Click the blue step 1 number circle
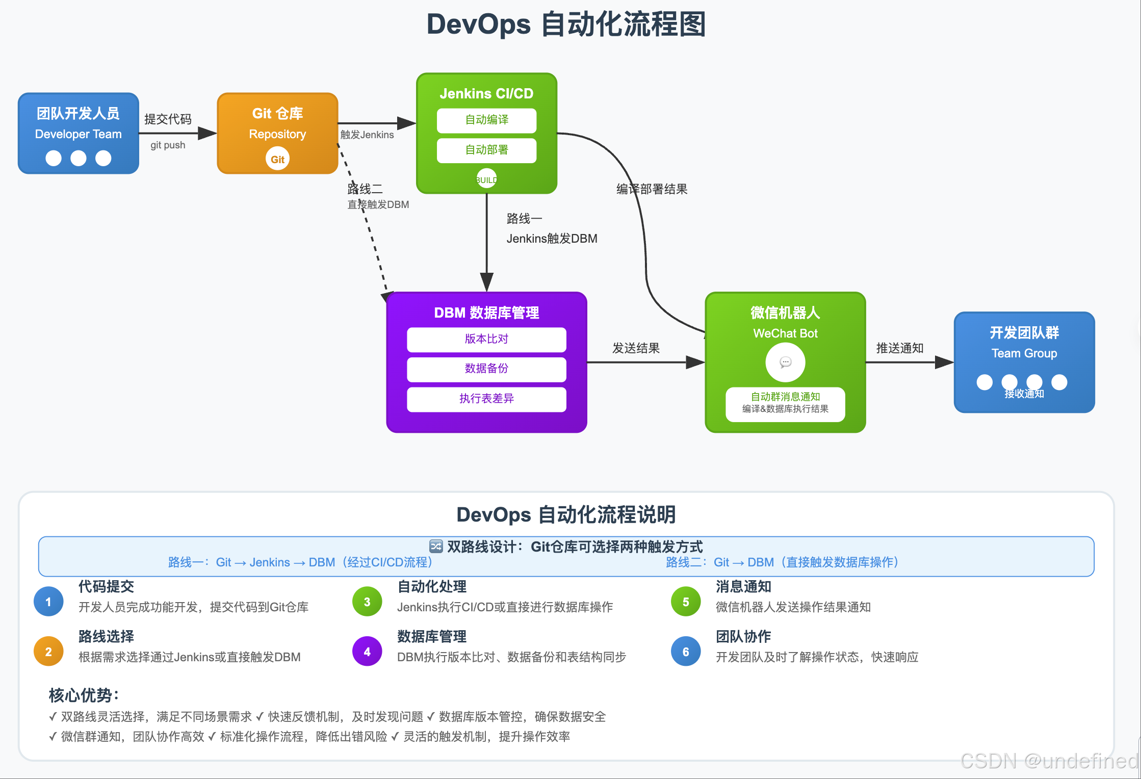The image size is (1141, 779). pos(48,602)
